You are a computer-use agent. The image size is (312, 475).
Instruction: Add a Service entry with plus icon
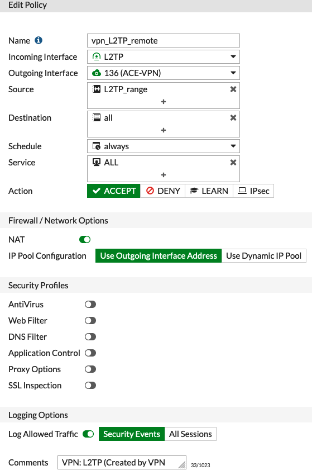164,175
